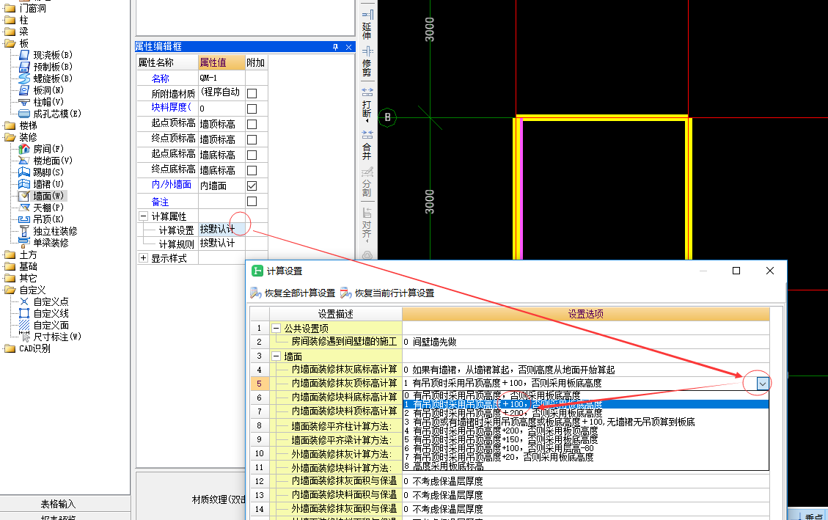Collapse 公共设置项 in 计算设置
The height and width of the screenshot is (520, 828).
[276, 329]
